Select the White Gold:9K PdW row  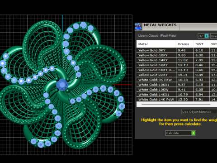coord(177,80)
